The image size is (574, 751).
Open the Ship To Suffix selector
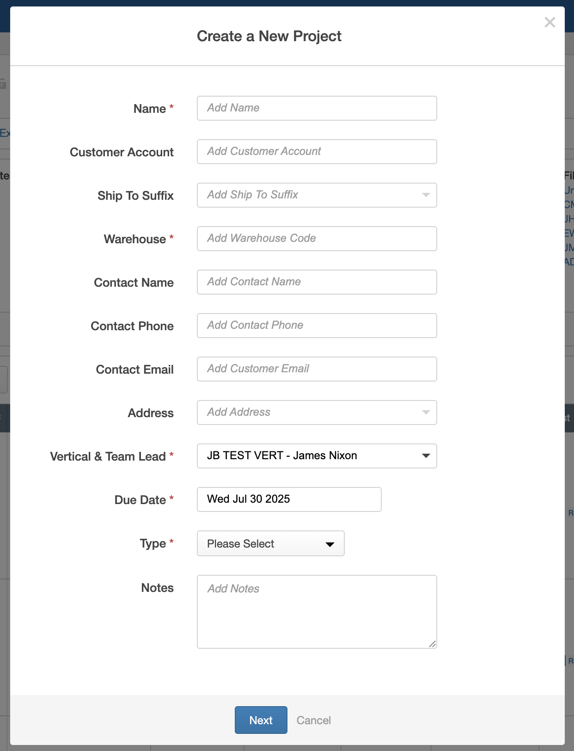(x=317, y=195)
